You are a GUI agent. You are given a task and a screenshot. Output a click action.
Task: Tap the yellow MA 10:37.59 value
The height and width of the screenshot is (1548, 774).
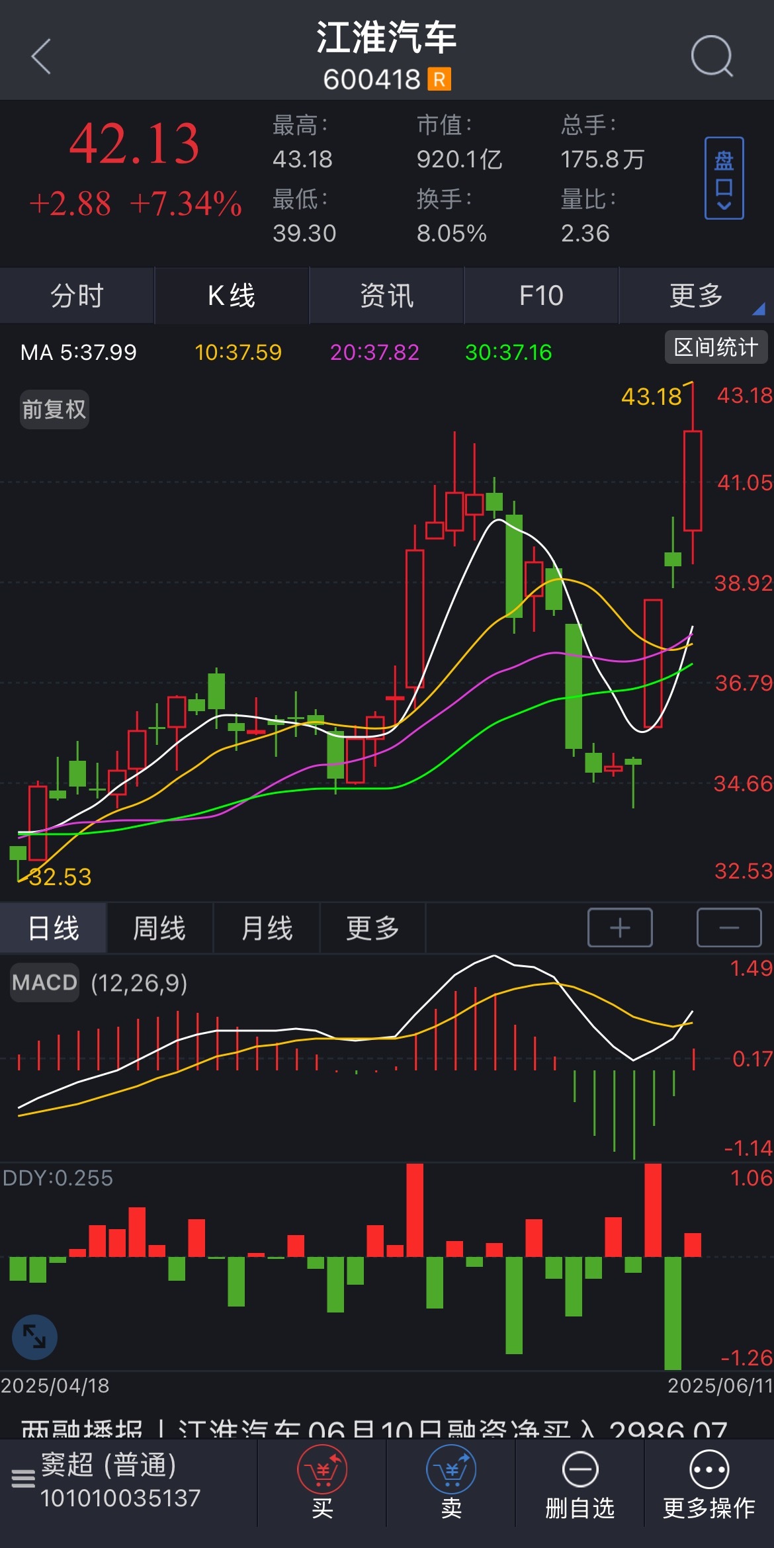pyautogui.click(x=238, y=352)
